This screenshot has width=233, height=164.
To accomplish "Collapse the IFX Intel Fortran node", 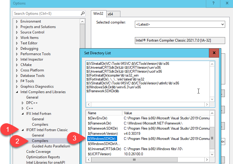I will pos(23,114).
